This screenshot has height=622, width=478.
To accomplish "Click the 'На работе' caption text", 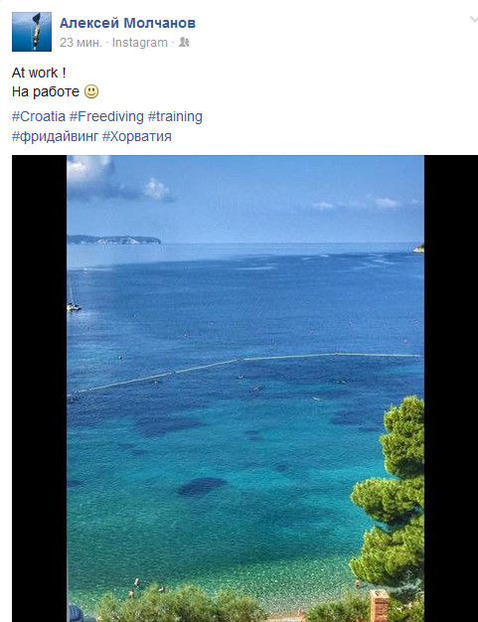I will coord(46,92).
